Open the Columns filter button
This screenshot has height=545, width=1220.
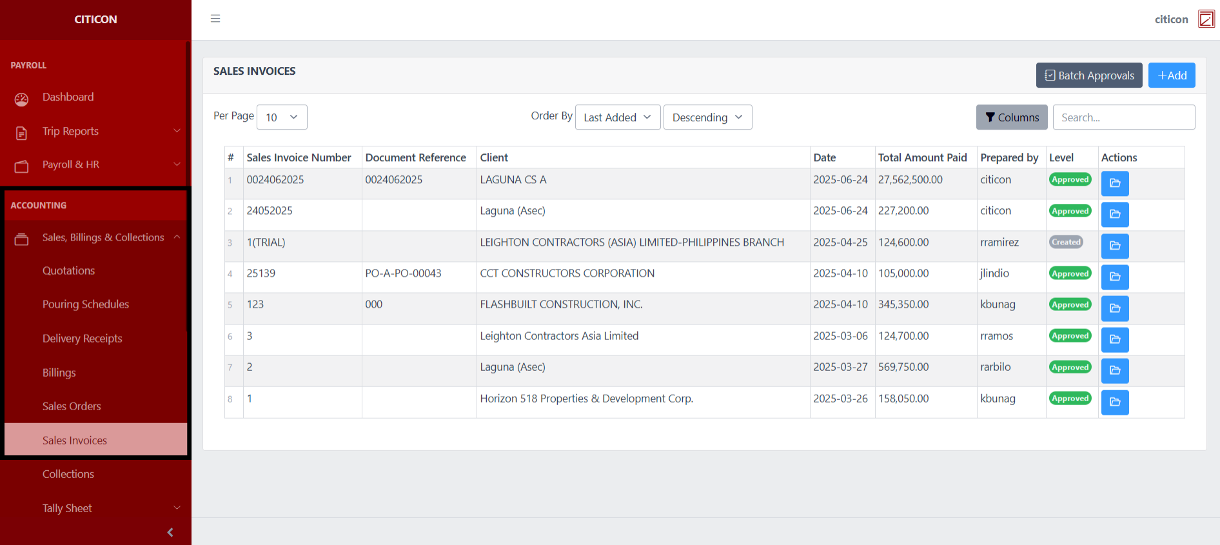pyautogui.click(x=1012, y=117)
